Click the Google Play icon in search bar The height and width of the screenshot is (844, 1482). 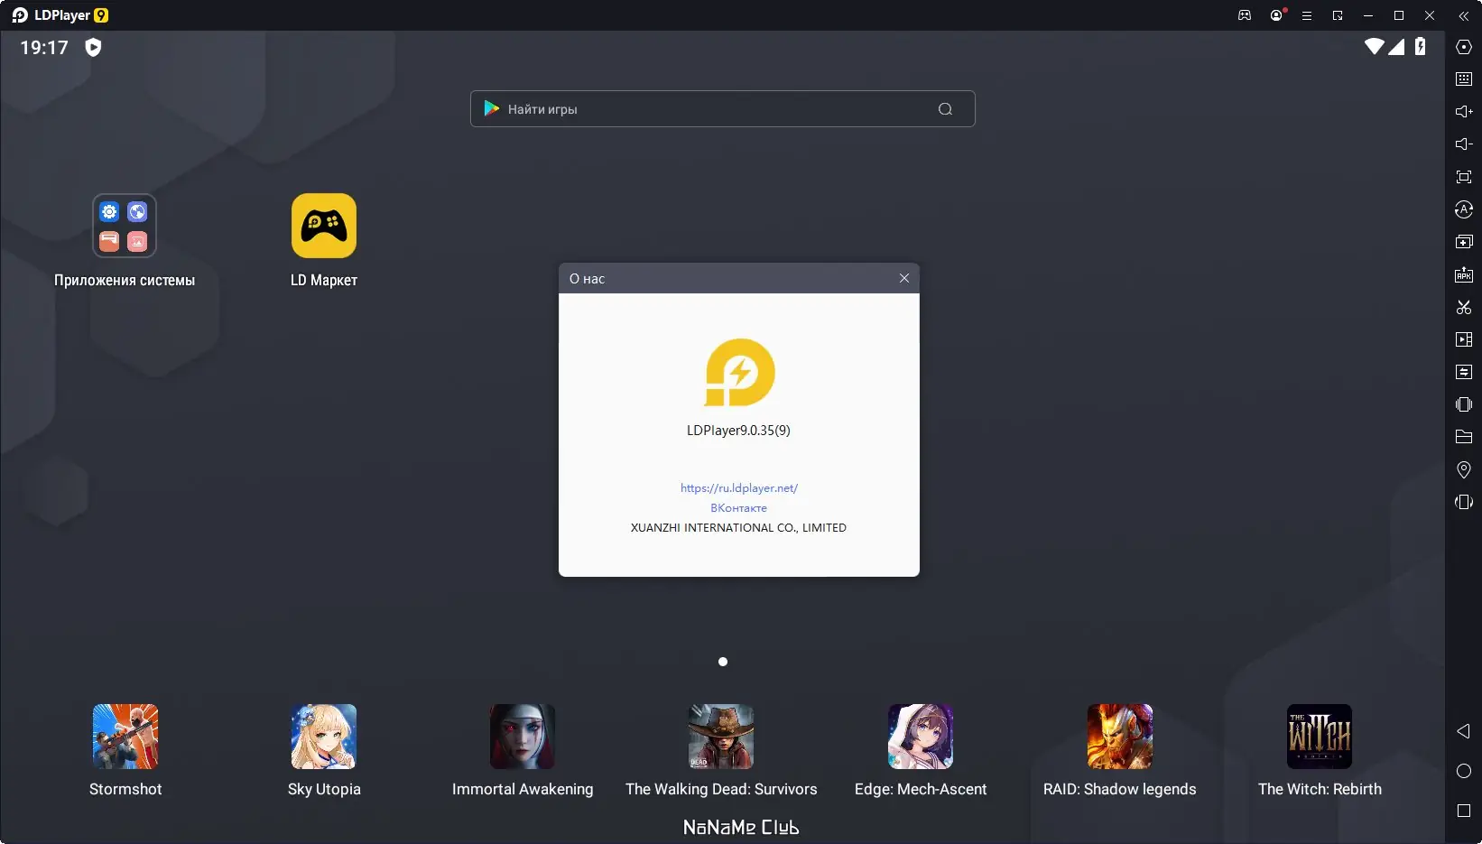pyautogui.click(x=491, y=108)
